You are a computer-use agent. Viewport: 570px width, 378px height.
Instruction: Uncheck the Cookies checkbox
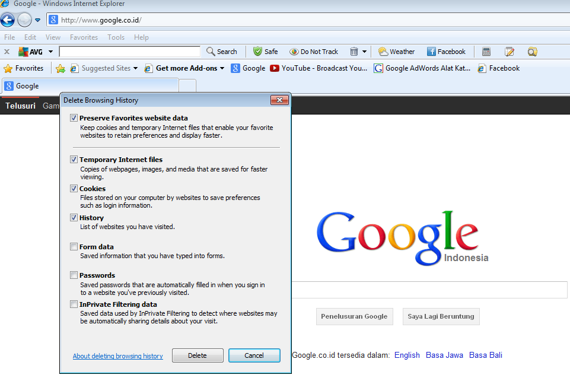coord(74,189)
